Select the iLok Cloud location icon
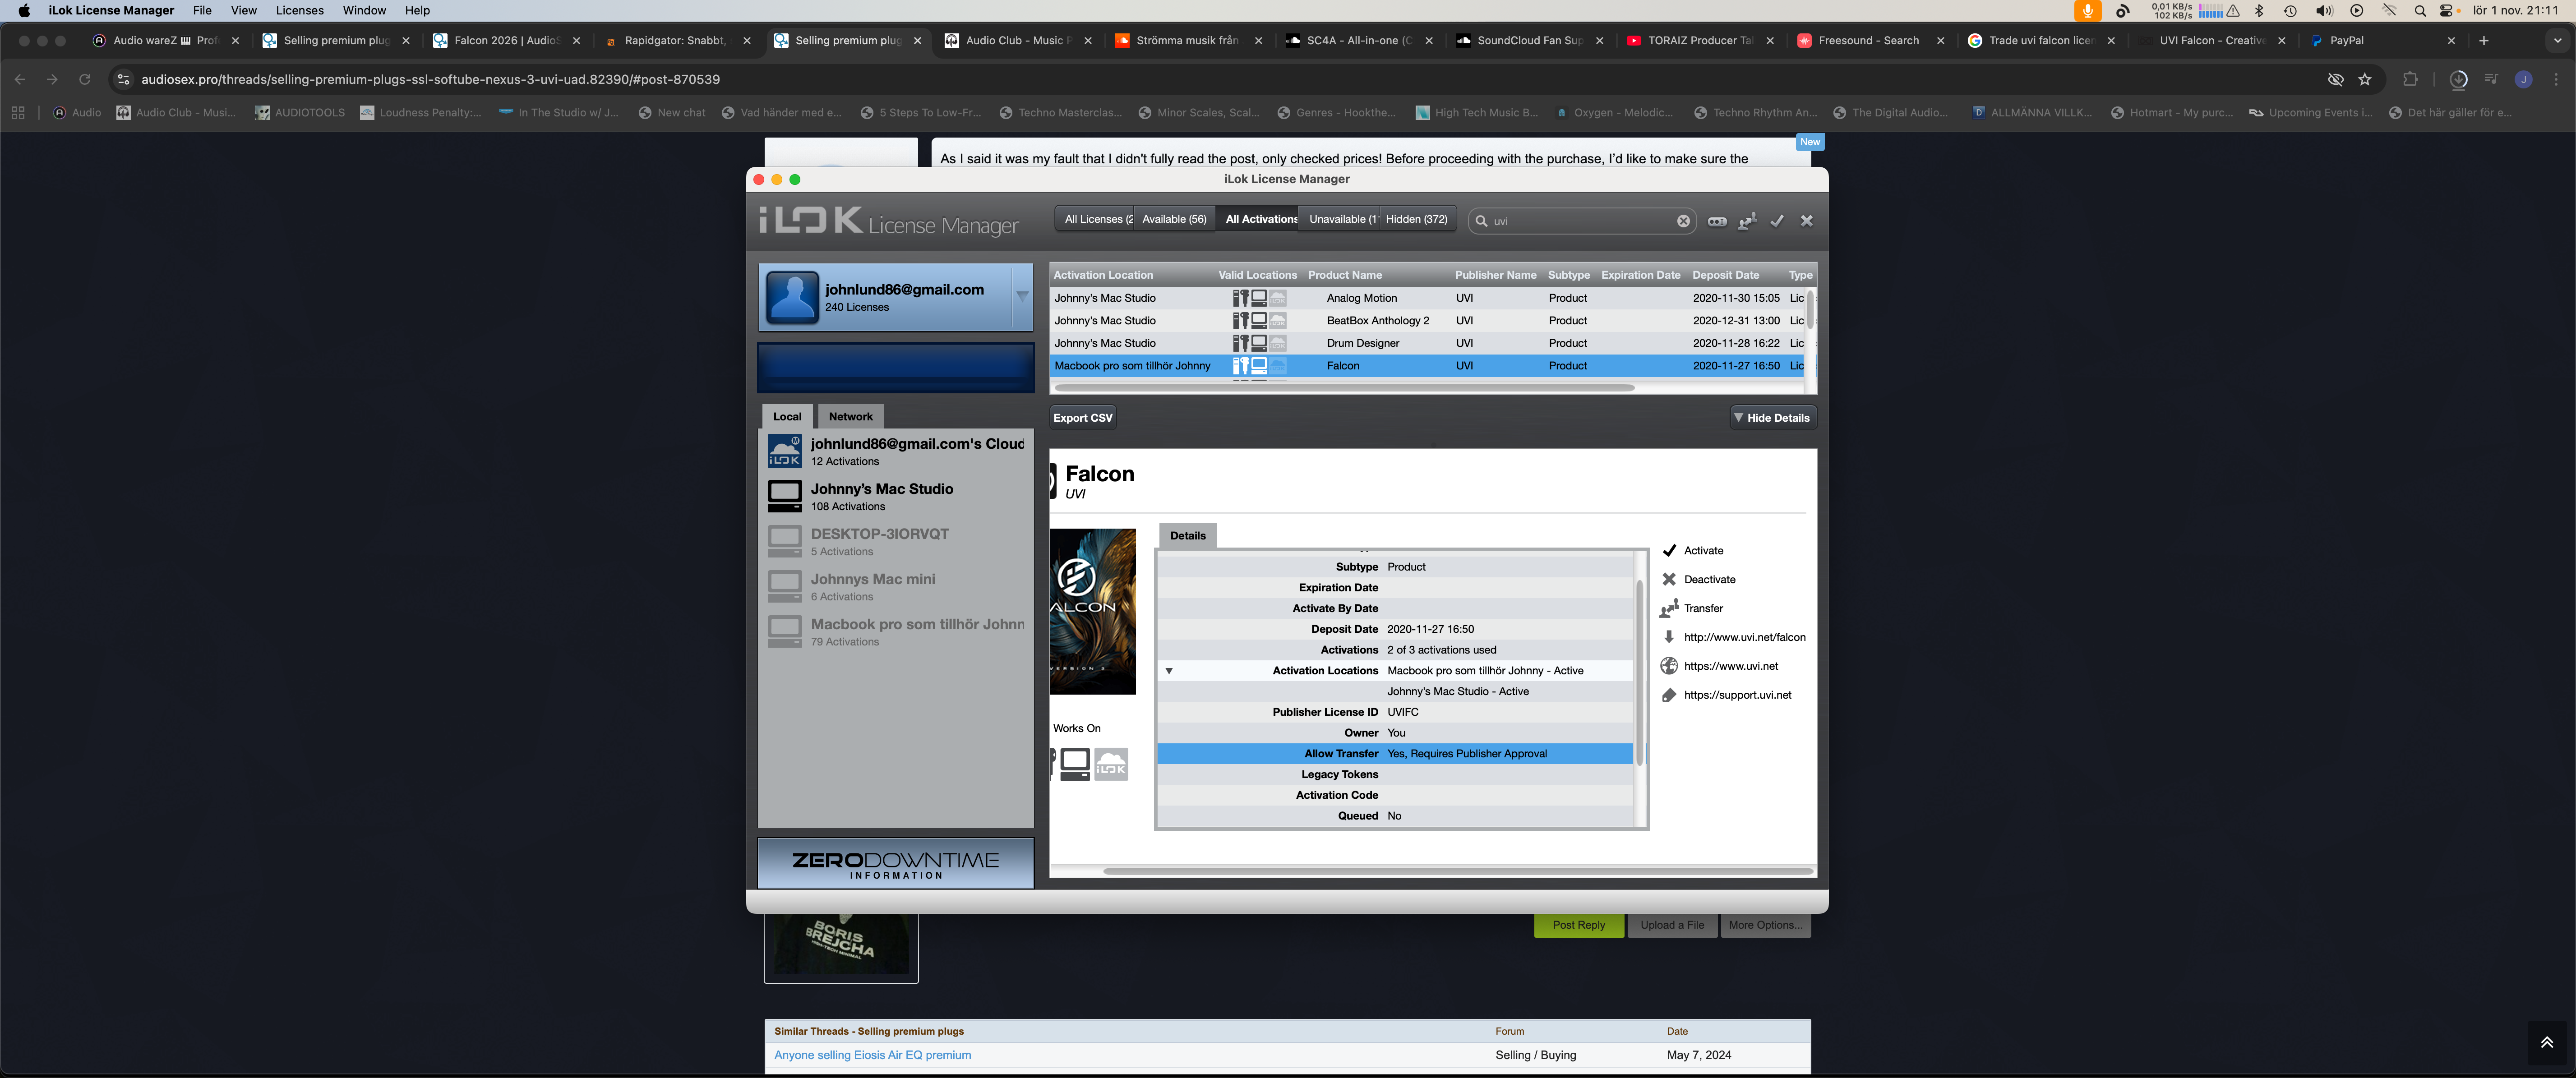The image size is (2576, 1078). (784, 451)
